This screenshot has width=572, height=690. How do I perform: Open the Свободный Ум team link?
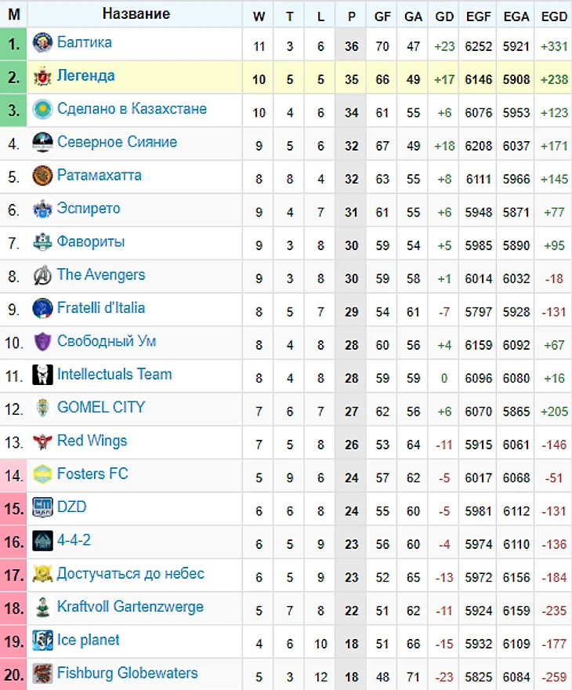pyautogui.click(x=107, y=342)
